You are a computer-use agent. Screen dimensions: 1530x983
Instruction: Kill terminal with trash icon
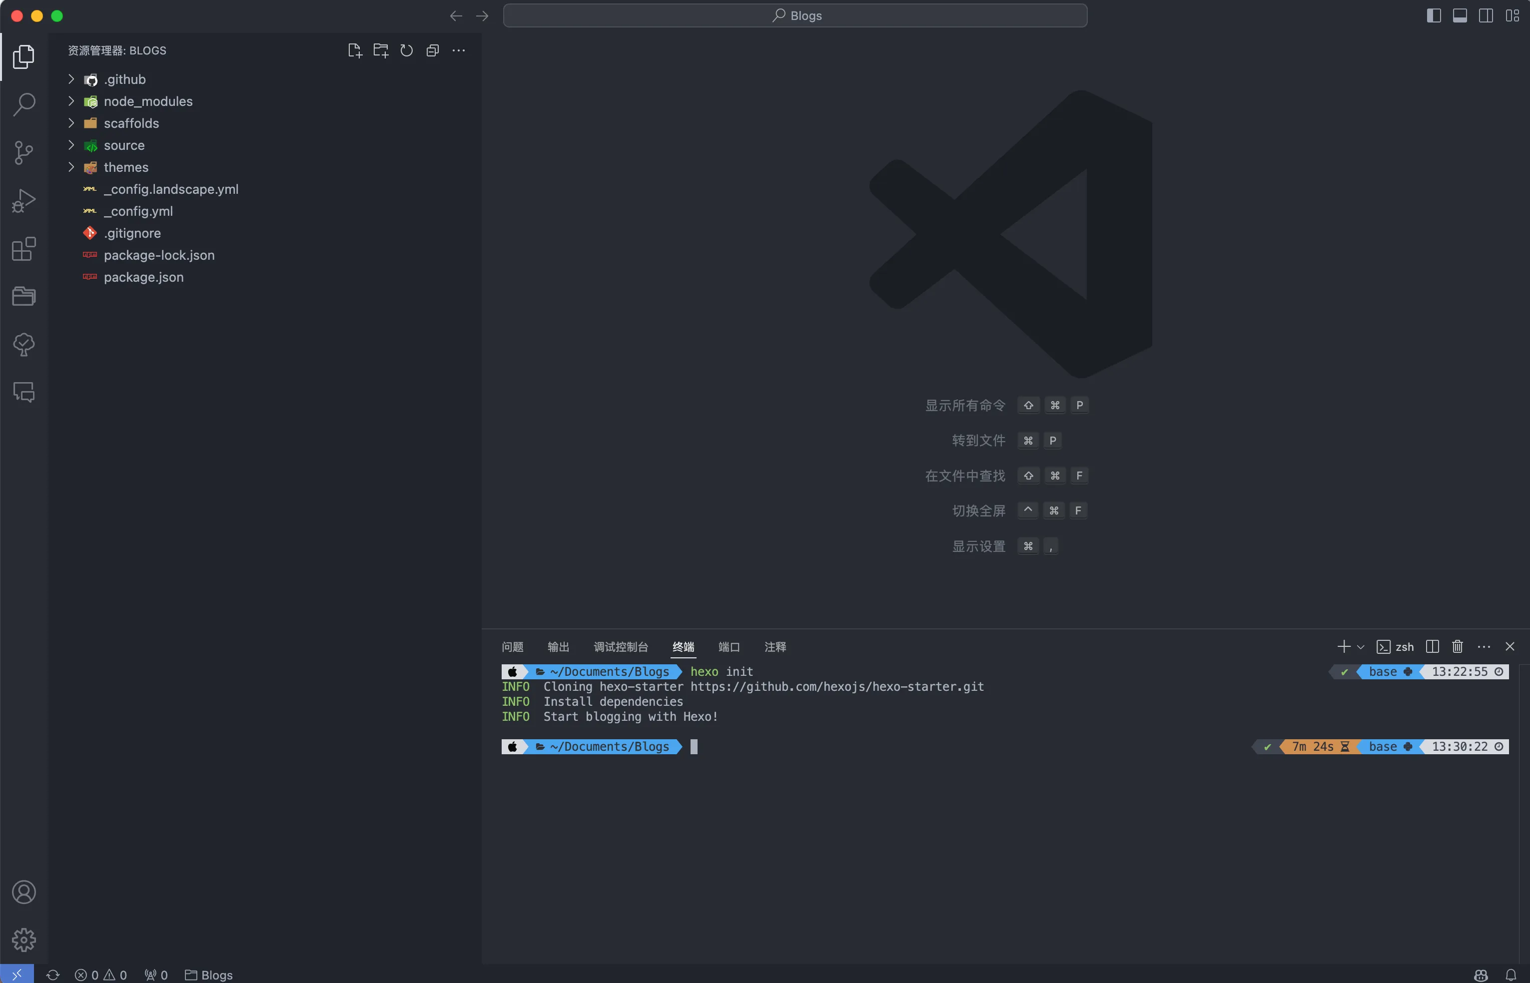tap(1457, 647)
